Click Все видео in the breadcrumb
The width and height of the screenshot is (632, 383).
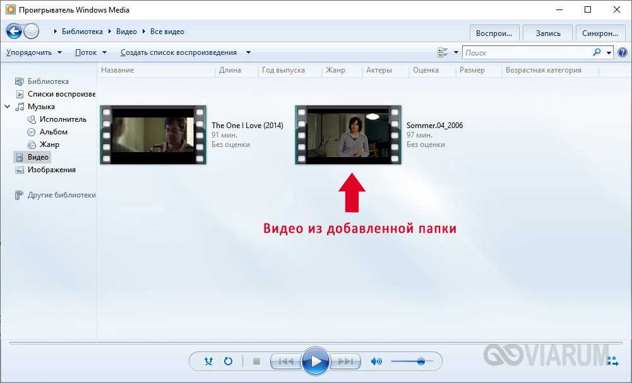point(167,32)
